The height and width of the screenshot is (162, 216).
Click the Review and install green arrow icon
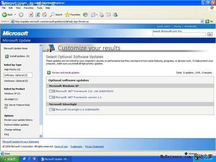[49, 73]
